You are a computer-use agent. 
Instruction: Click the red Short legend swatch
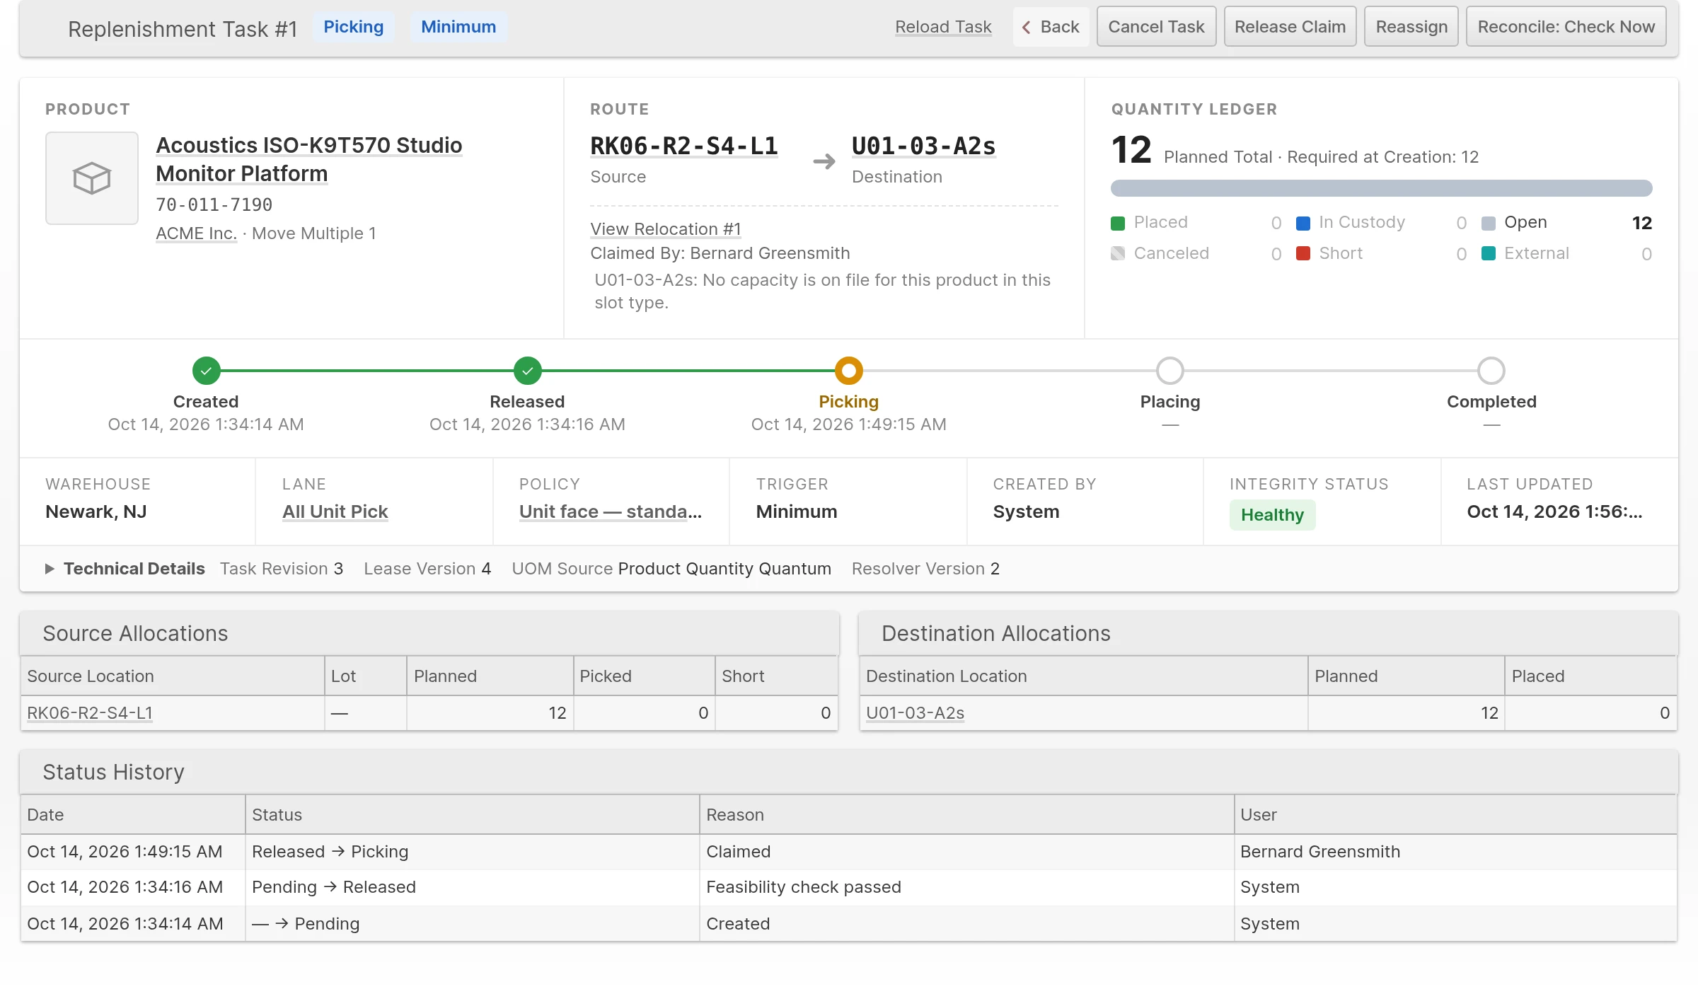coord(1303,253)
